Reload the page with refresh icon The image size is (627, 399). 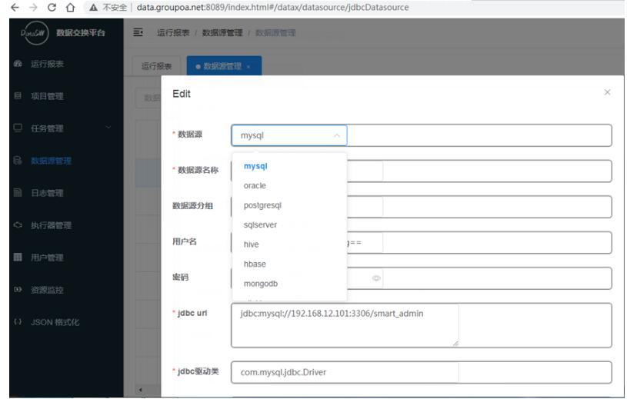click(52, 7)
